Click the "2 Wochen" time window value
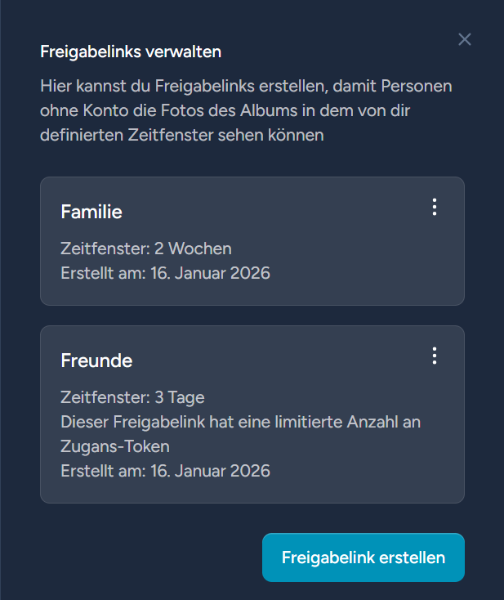Viewport: 504px width, 600px height. [x=193, y=249]
